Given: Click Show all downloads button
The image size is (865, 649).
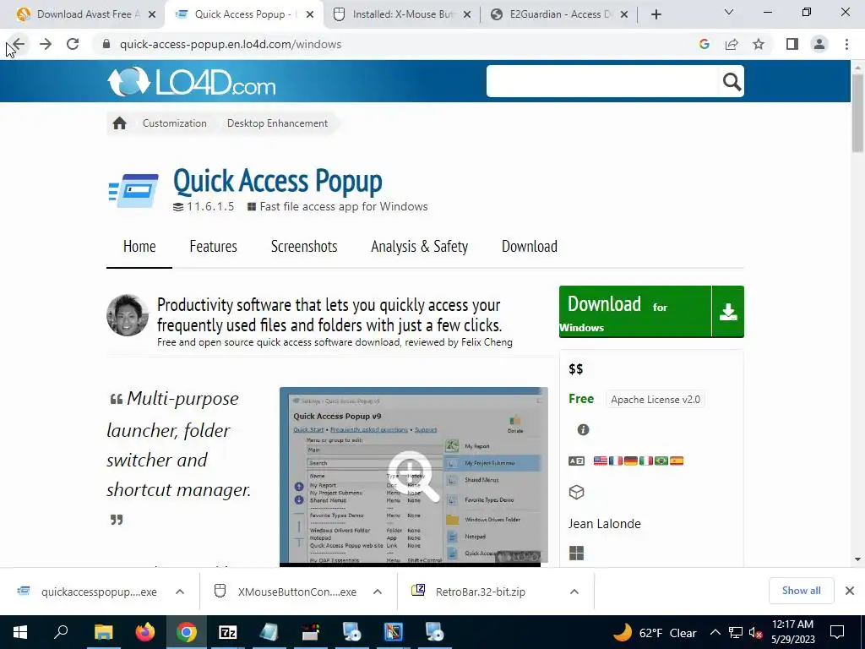Looking at the screenshot, I should pos(801,591).
